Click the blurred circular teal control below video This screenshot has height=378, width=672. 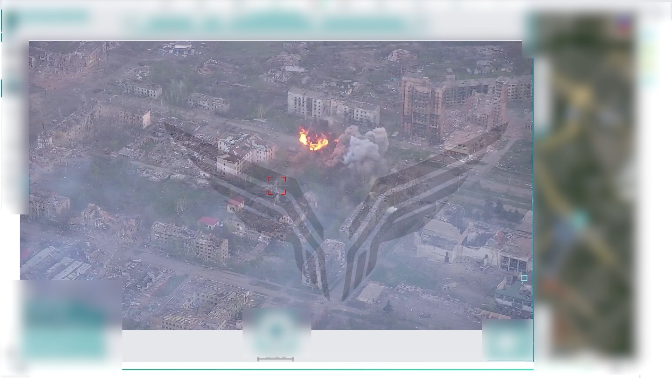click(276, 331)
